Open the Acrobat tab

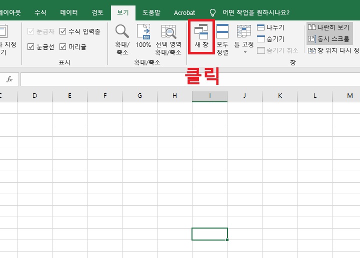pyautogui.click(x=184, y=12)
